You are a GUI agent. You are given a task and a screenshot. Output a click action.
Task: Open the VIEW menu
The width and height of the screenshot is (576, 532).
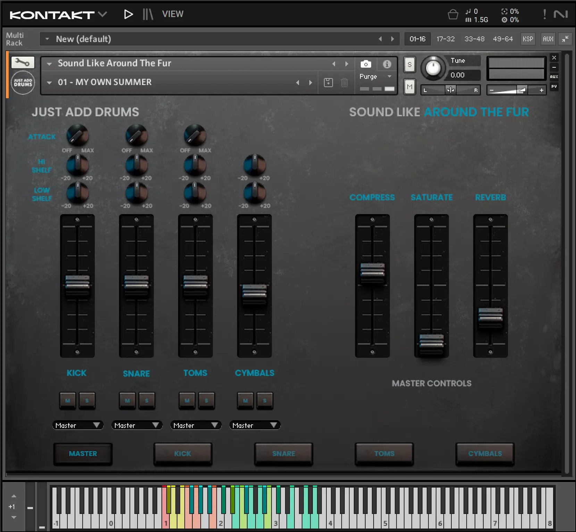pos(173,14)
